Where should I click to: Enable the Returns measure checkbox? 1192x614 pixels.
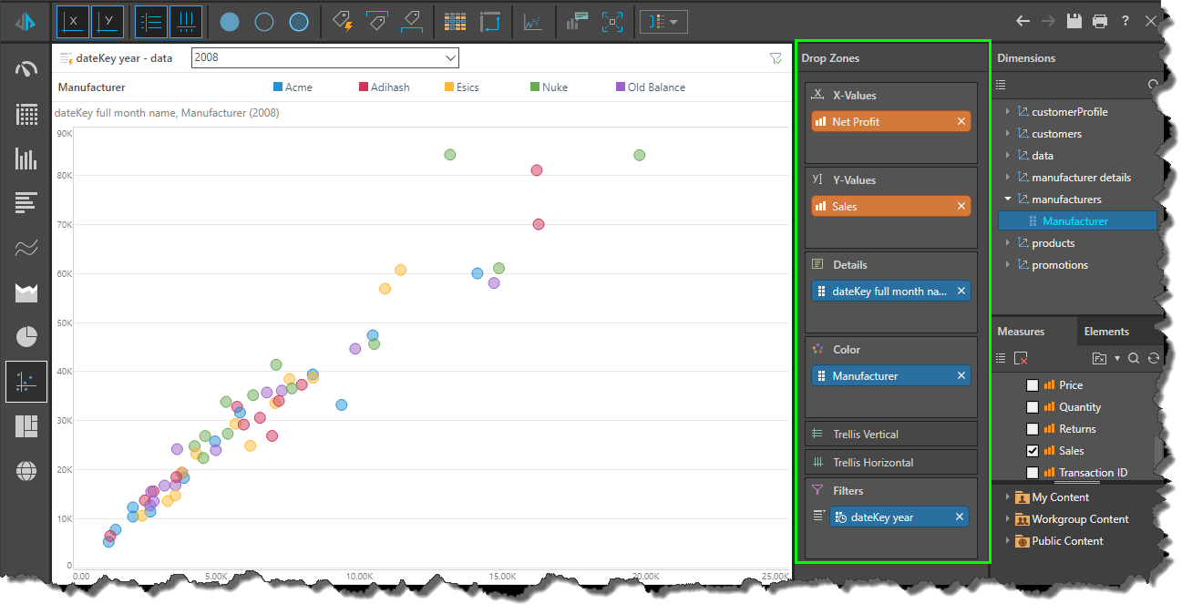(x=1033, y=429)
